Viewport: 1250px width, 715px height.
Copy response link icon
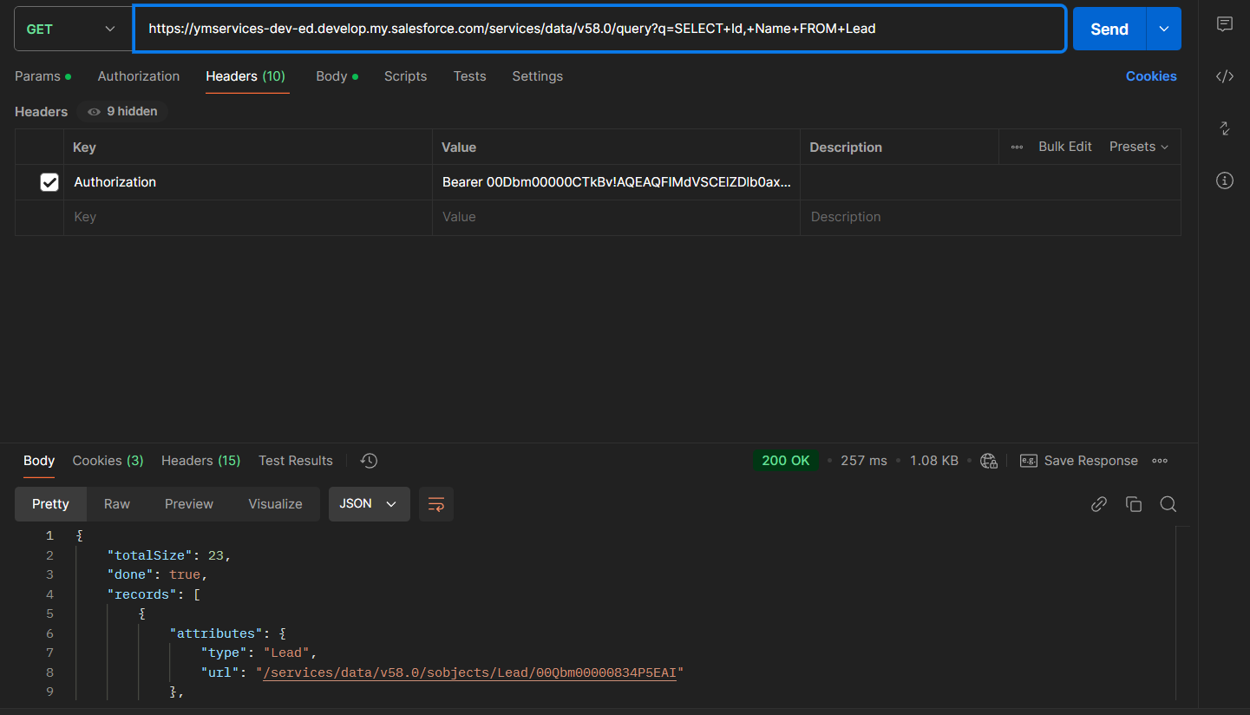(x=1099, y=504)
